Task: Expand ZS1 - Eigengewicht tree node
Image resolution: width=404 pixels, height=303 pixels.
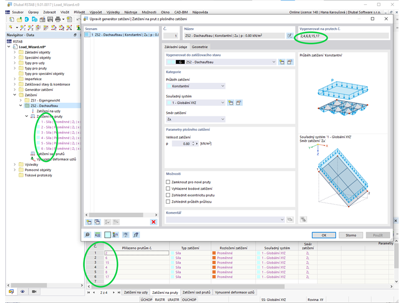Action: [21, 100]
